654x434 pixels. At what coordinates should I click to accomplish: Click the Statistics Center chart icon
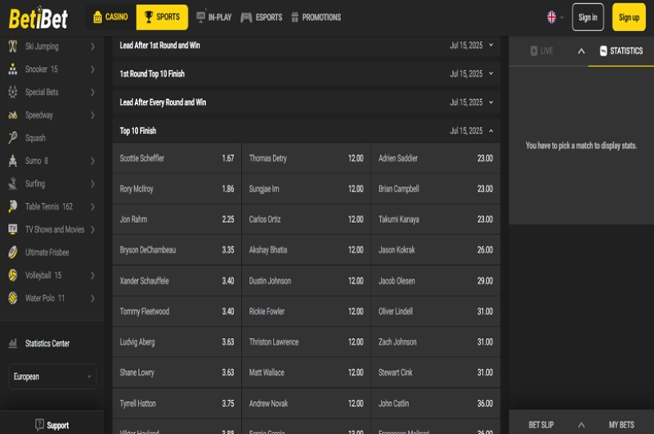tap(13, 344)
